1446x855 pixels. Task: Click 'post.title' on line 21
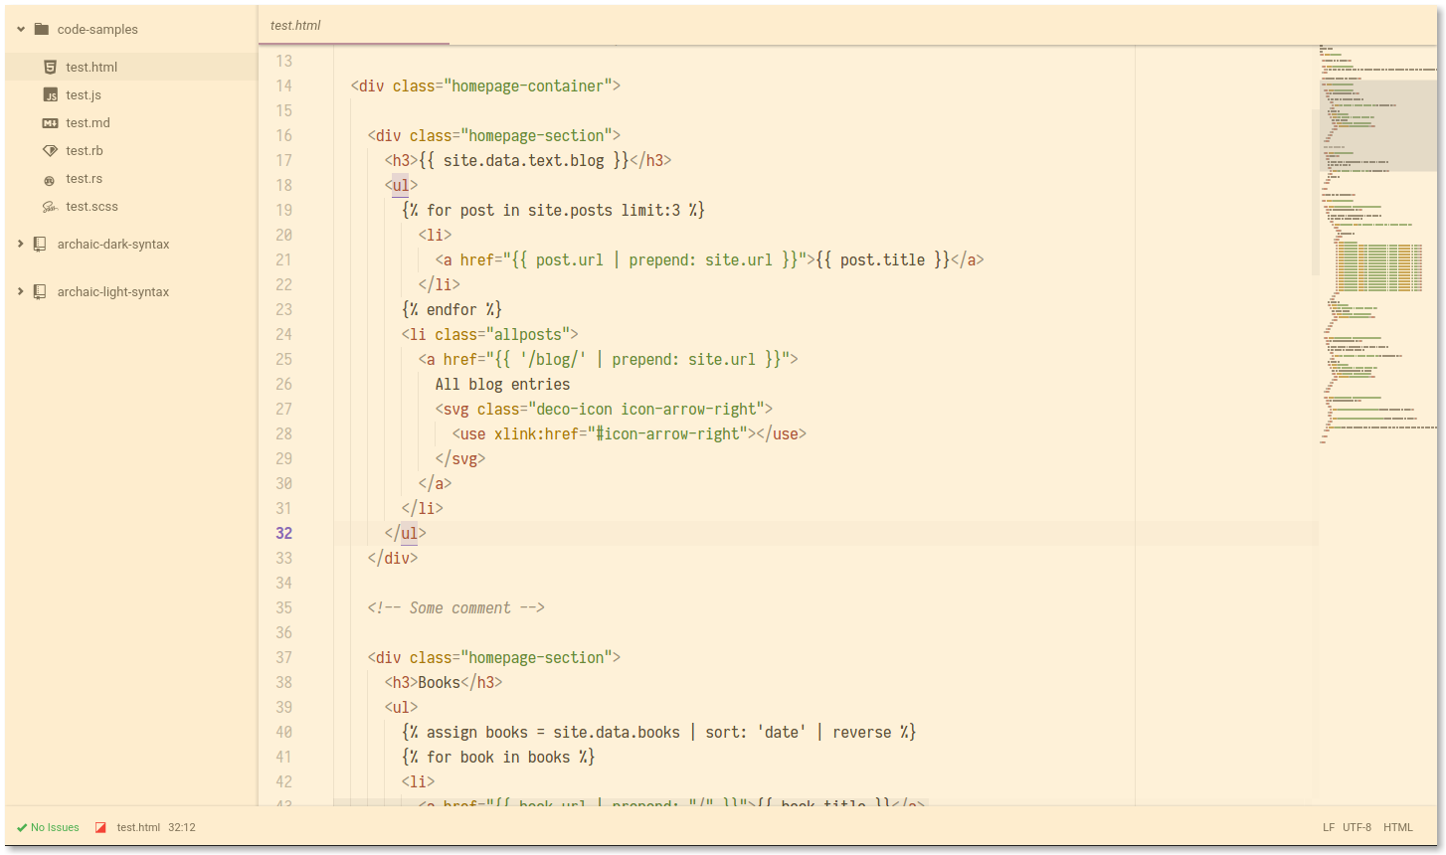tap(882, 259)
